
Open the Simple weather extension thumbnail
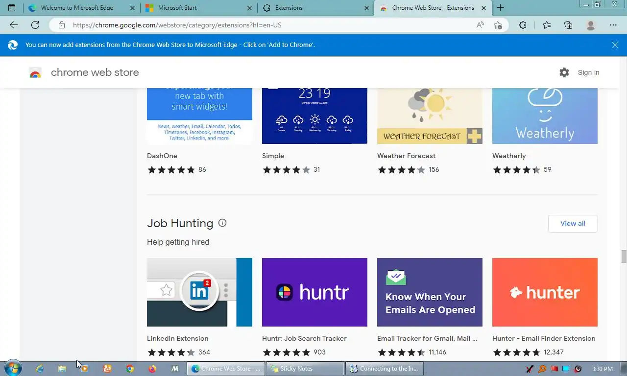click(314, 116)
